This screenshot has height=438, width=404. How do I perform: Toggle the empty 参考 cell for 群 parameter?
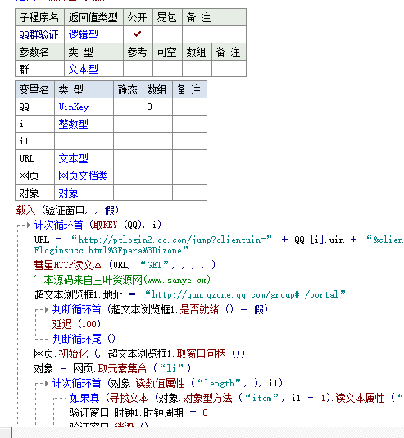138,69
